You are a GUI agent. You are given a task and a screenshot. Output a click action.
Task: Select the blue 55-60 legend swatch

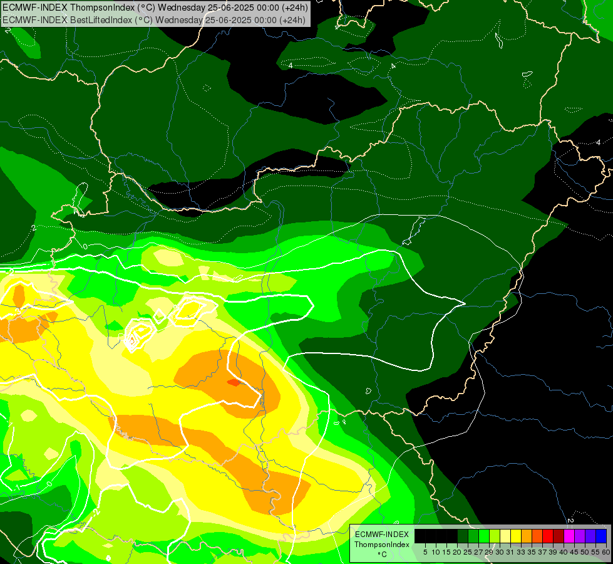tap(601, 536)
